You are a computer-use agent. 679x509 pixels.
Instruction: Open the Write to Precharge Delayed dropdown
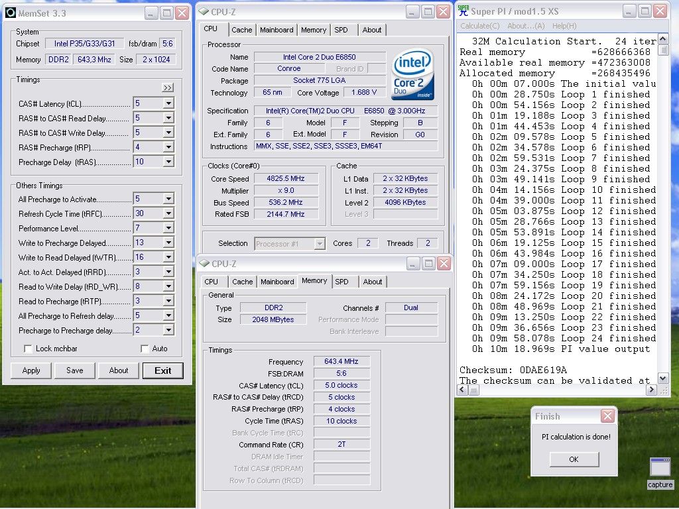point(168,243)
